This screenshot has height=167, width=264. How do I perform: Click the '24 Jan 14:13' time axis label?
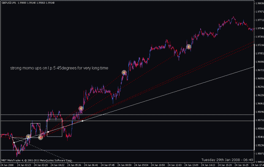(208, 165)
